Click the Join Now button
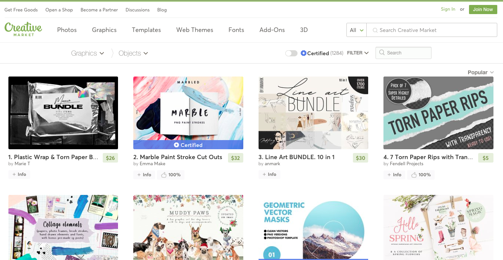 pyautogui.click(x=483, y=10)
